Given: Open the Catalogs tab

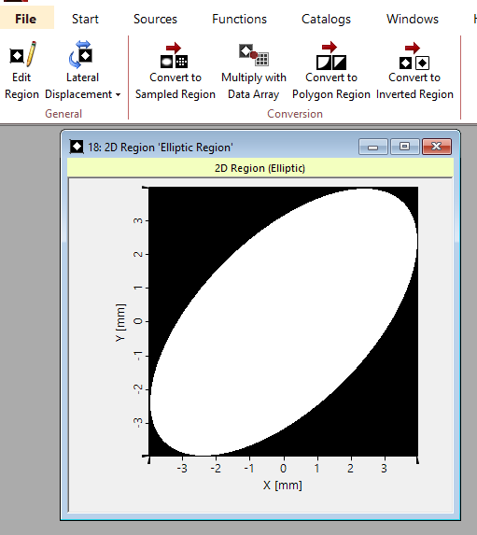Looking at the screenshot, I should [326, 19].
